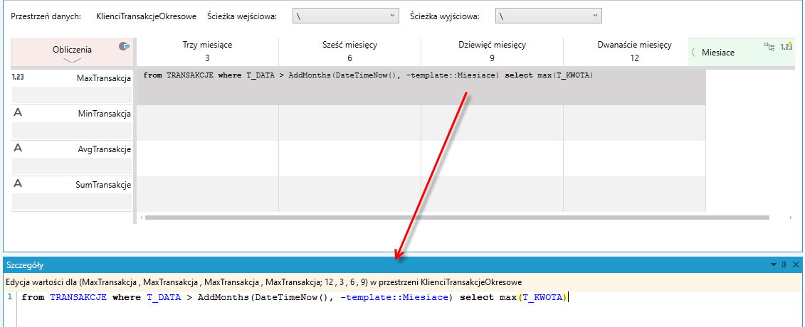Pin the Szczegóły panel with pushpin icon

[x=784, y=265]
